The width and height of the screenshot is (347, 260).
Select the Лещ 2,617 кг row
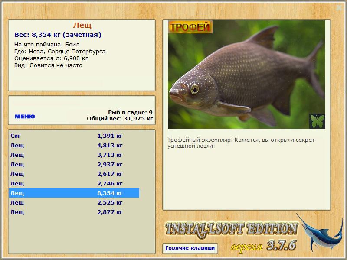(74, 174)
